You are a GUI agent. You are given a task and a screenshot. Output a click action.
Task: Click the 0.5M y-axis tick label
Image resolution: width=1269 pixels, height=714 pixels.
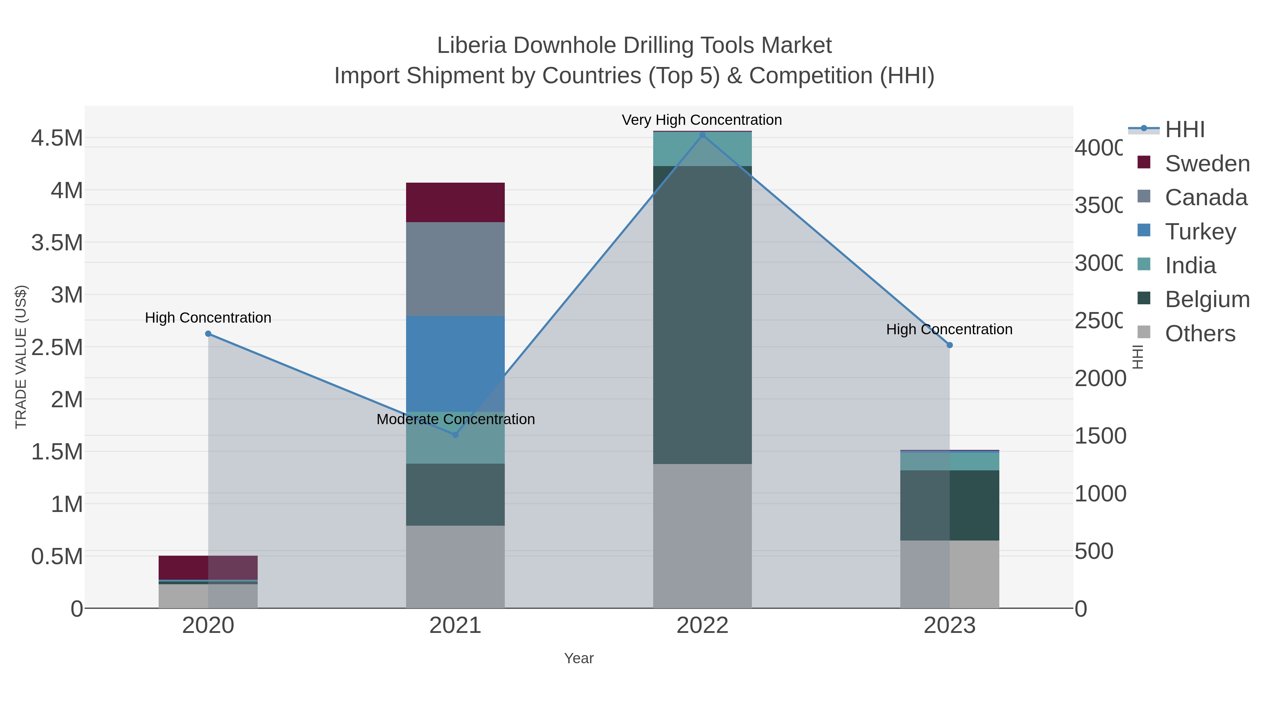click(57, 556)
